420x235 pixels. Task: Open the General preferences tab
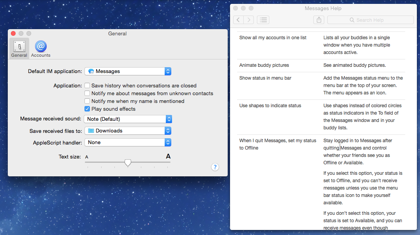pyautogui.click(x=19, y=49)
